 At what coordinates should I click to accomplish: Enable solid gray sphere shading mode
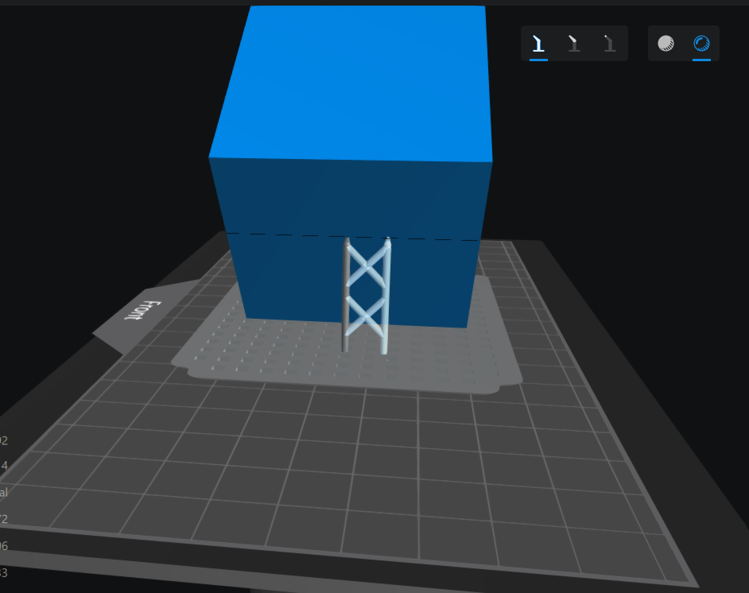[666, 44]
